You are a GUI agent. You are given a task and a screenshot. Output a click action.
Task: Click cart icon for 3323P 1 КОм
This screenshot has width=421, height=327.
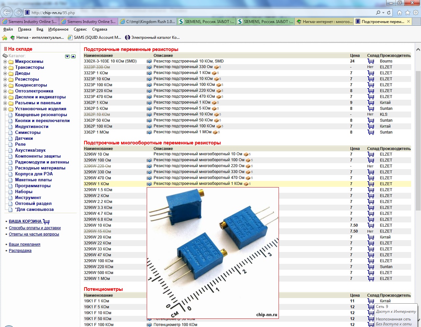click(371, 73)
